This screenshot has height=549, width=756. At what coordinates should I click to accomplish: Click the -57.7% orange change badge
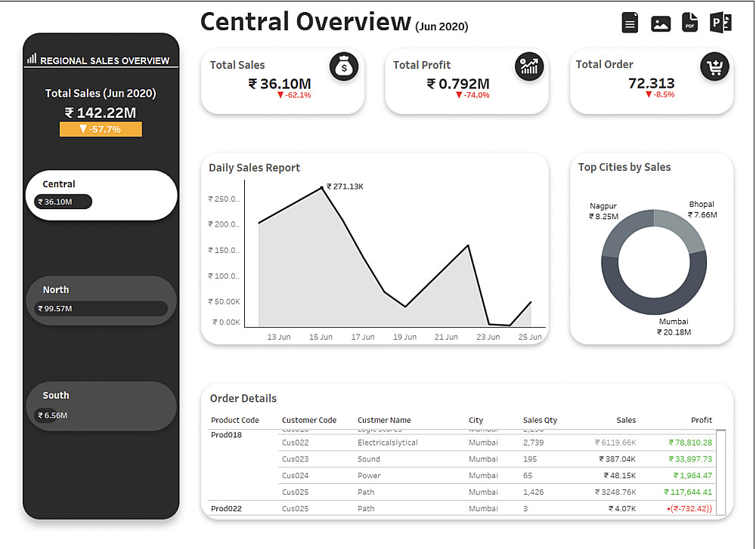[101, 129]
